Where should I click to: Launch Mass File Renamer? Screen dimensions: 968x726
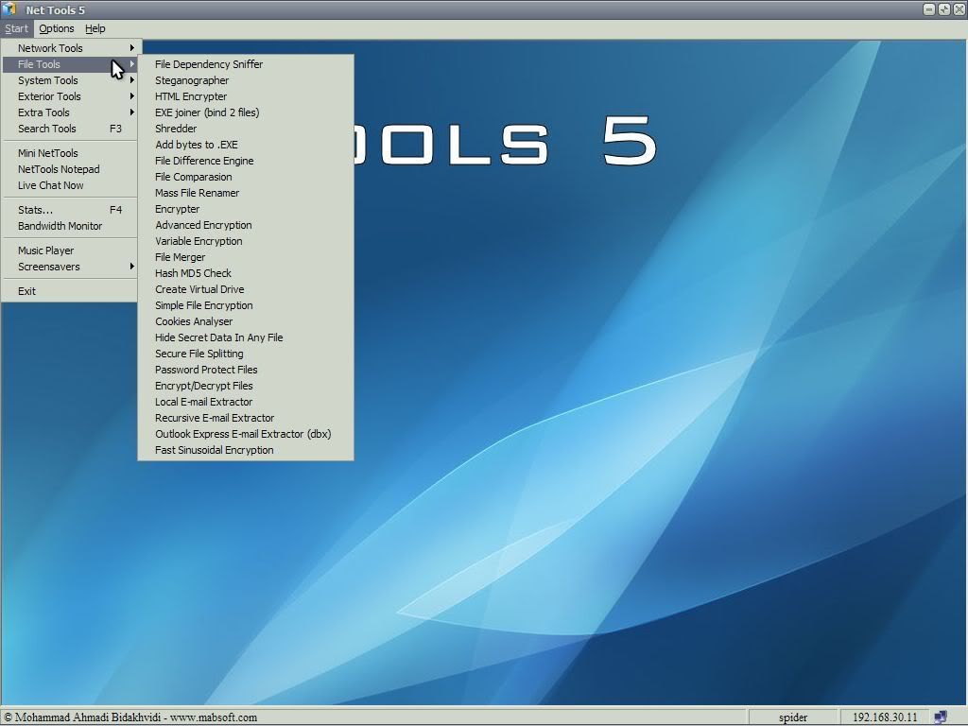[x=246, y=193]
